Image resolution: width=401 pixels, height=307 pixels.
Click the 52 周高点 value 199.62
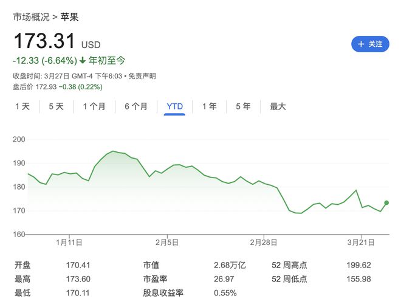point(359,265)
